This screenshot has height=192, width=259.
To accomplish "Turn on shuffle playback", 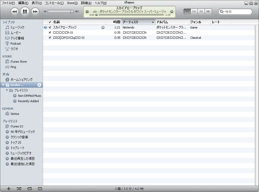I will [19, 189].
